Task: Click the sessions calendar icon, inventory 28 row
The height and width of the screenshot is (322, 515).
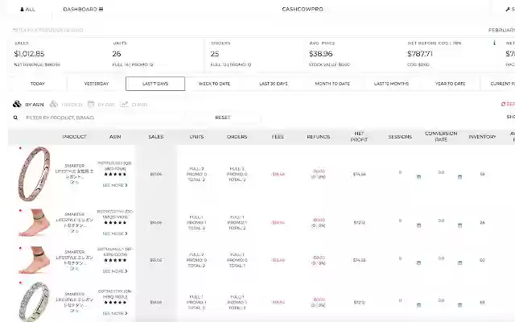Action: 418,225
